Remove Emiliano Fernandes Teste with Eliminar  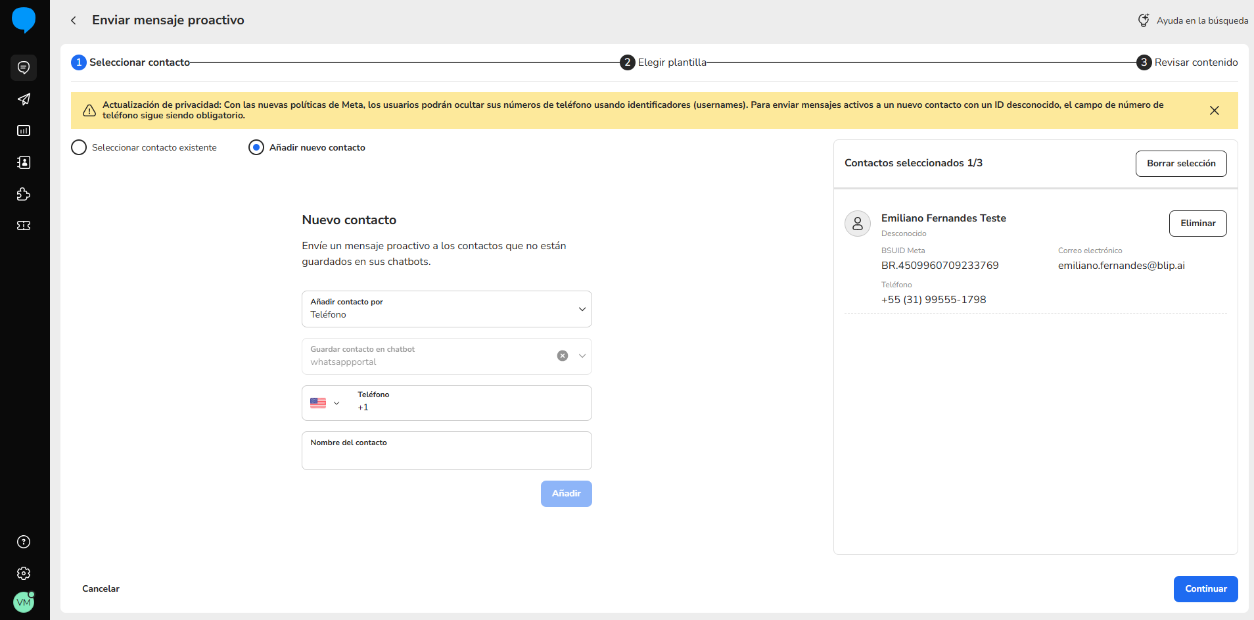click(1197, 224)
